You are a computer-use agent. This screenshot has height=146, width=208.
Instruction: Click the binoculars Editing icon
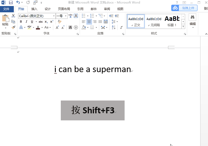coord(192,17)
